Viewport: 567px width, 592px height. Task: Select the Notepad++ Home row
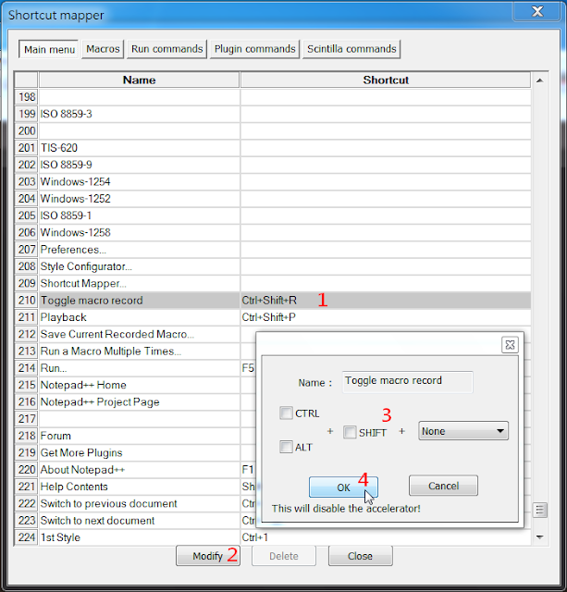coord(135,385)
